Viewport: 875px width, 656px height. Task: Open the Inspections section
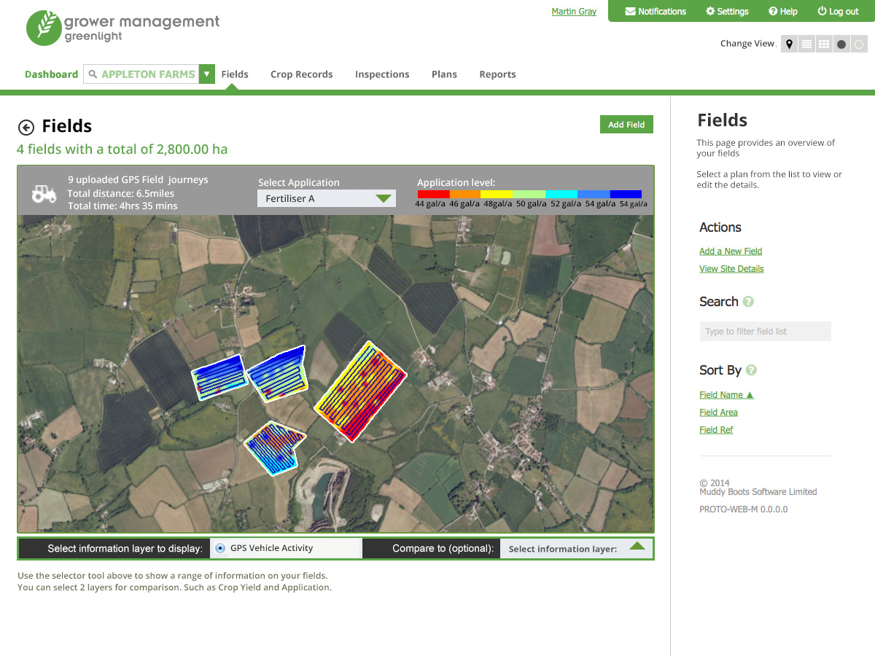382,74
